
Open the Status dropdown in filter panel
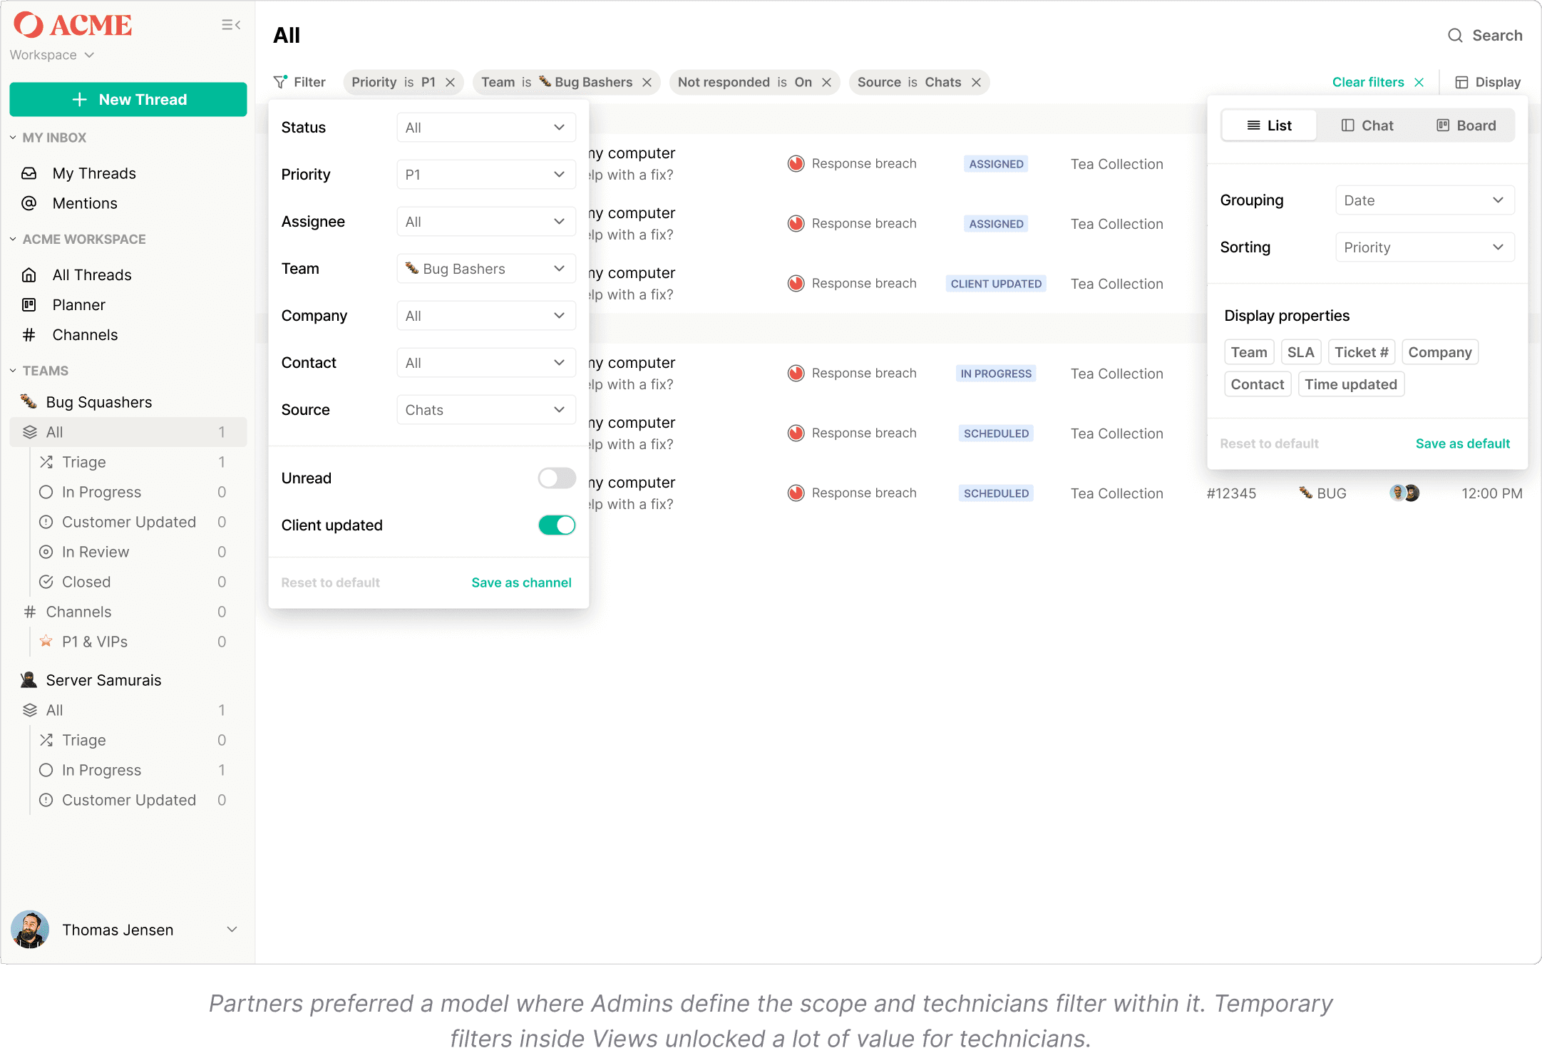coord(485,128)
